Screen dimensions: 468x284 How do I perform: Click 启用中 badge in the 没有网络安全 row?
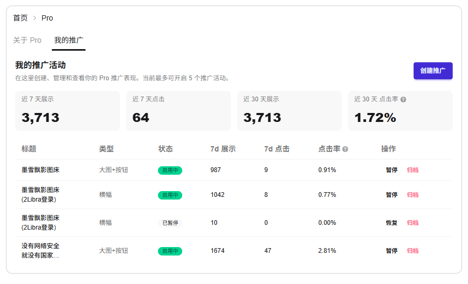point(170,251)
